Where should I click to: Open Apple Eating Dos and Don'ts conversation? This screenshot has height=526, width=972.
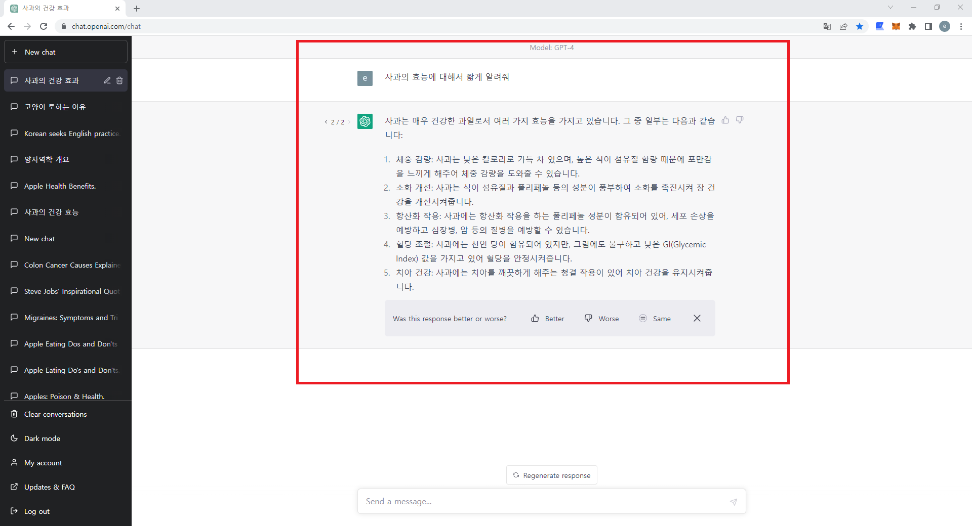pyautogui.click(x=66, y=344)
